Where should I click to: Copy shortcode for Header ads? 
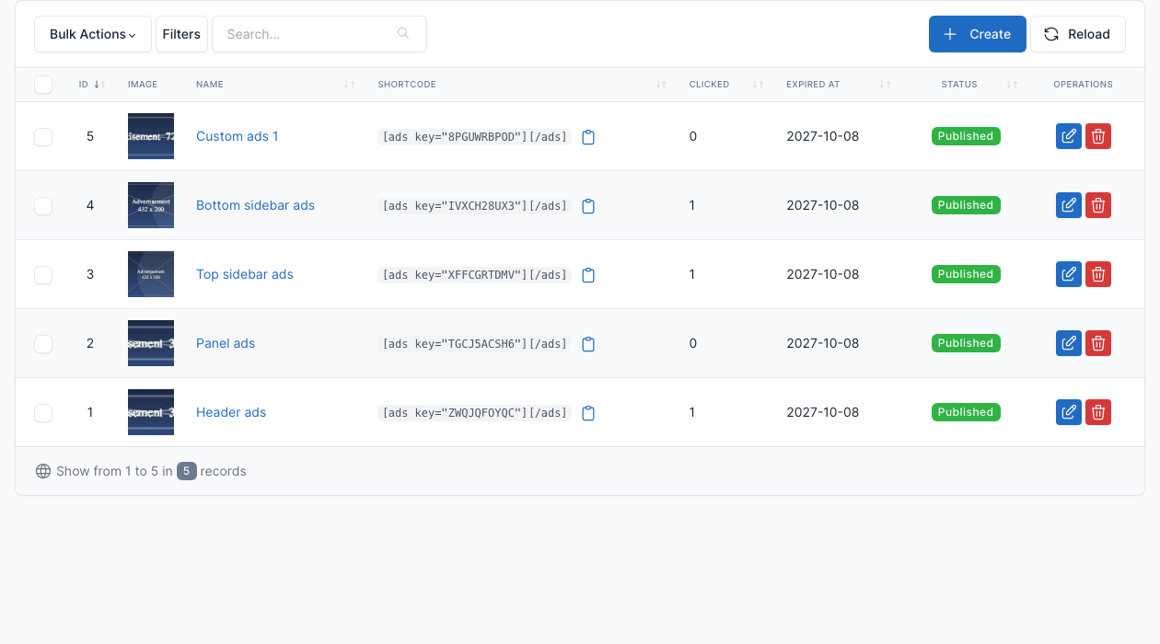tap(589, 413)
